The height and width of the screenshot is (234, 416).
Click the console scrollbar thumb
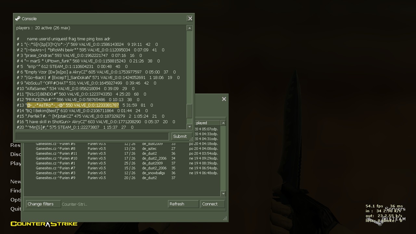coord(189,111)
